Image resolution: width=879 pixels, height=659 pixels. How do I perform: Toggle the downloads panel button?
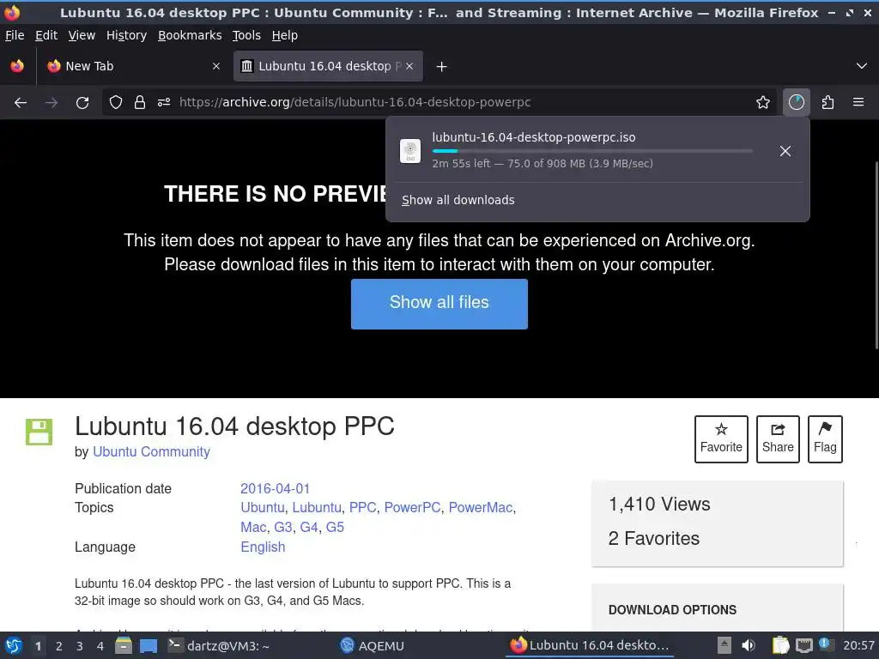click(796, 102)
